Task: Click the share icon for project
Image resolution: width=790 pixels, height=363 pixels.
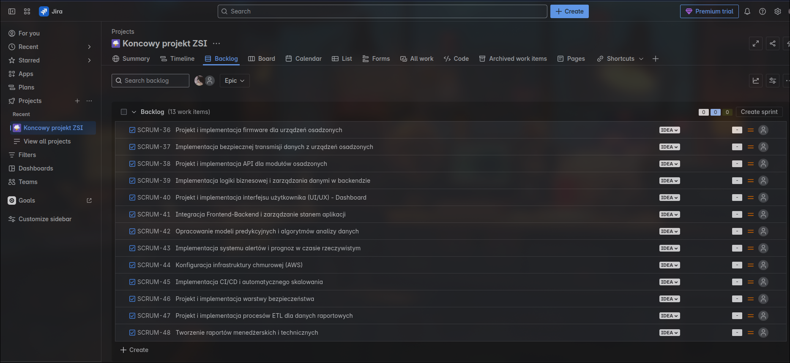Action: pos(773,43)
